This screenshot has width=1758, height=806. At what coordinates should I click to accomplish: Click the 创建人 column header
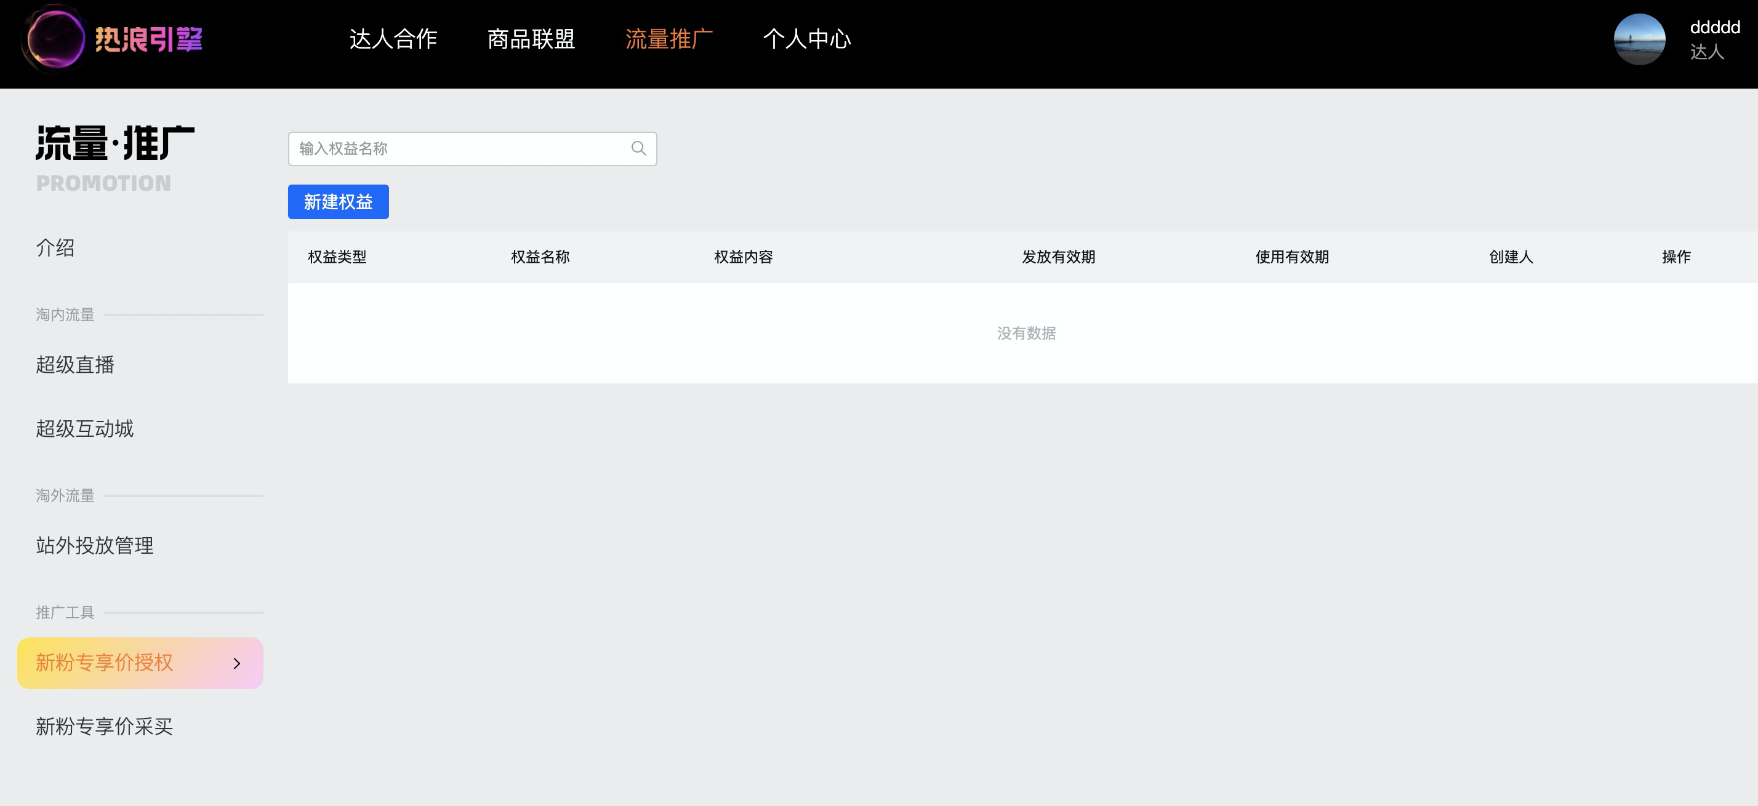click(1511, 257)
